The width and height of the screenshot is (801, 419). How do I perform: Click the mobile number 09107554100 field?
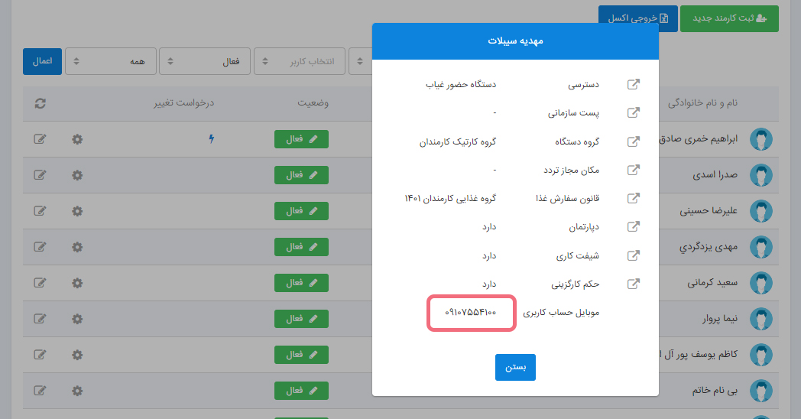(x=471, y=313)
